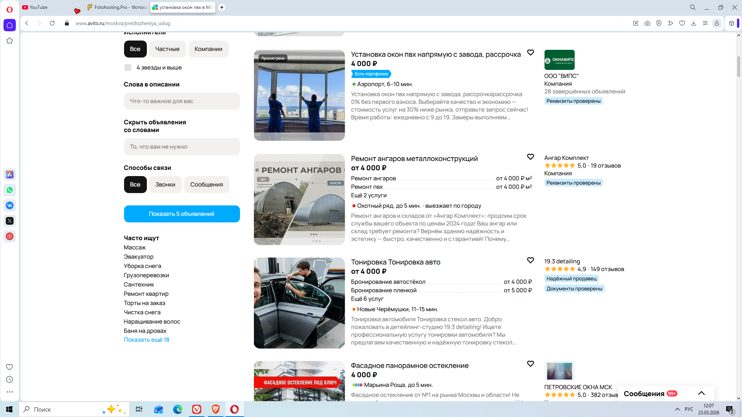Open the Массаж frequent search link
Viewport: 742px width, 417px height.
point(134,247)
